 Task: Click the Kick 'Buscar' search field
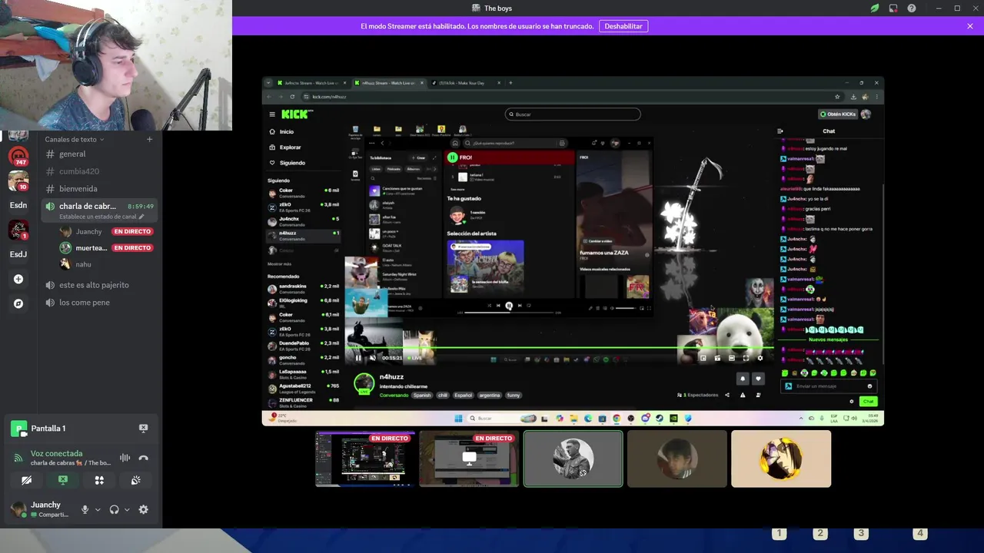click(573, 114)
